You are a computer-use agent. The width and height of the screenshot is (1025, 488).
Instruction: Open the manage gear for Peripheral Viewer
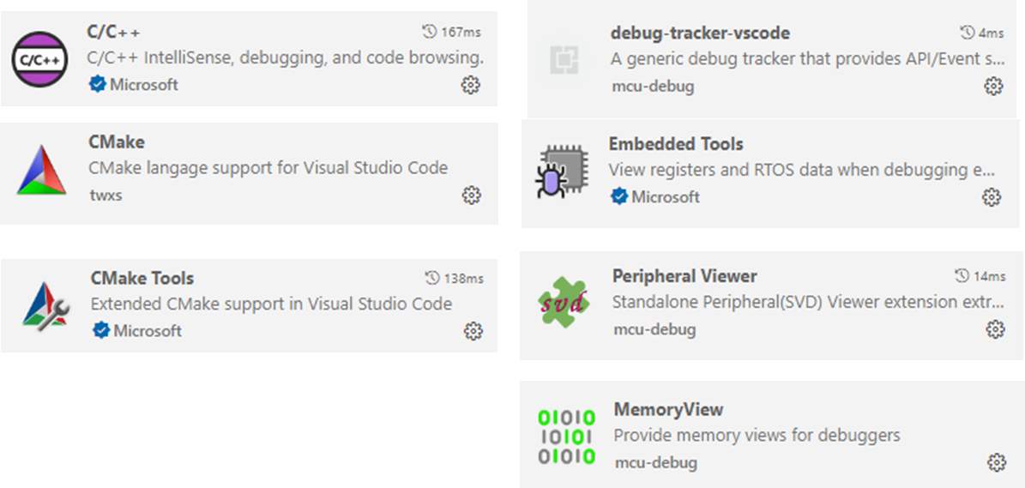tap(995, 329)
